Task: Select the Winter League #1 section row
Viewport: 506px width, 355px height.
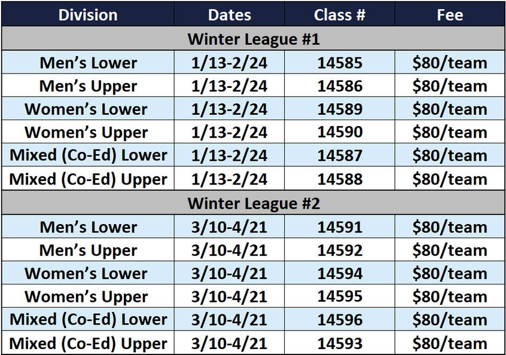Action: 254,38
